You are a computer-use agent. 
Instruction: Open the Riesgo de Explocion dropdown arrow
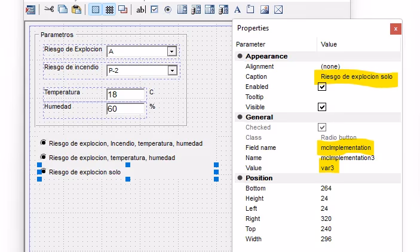[171, 51]
